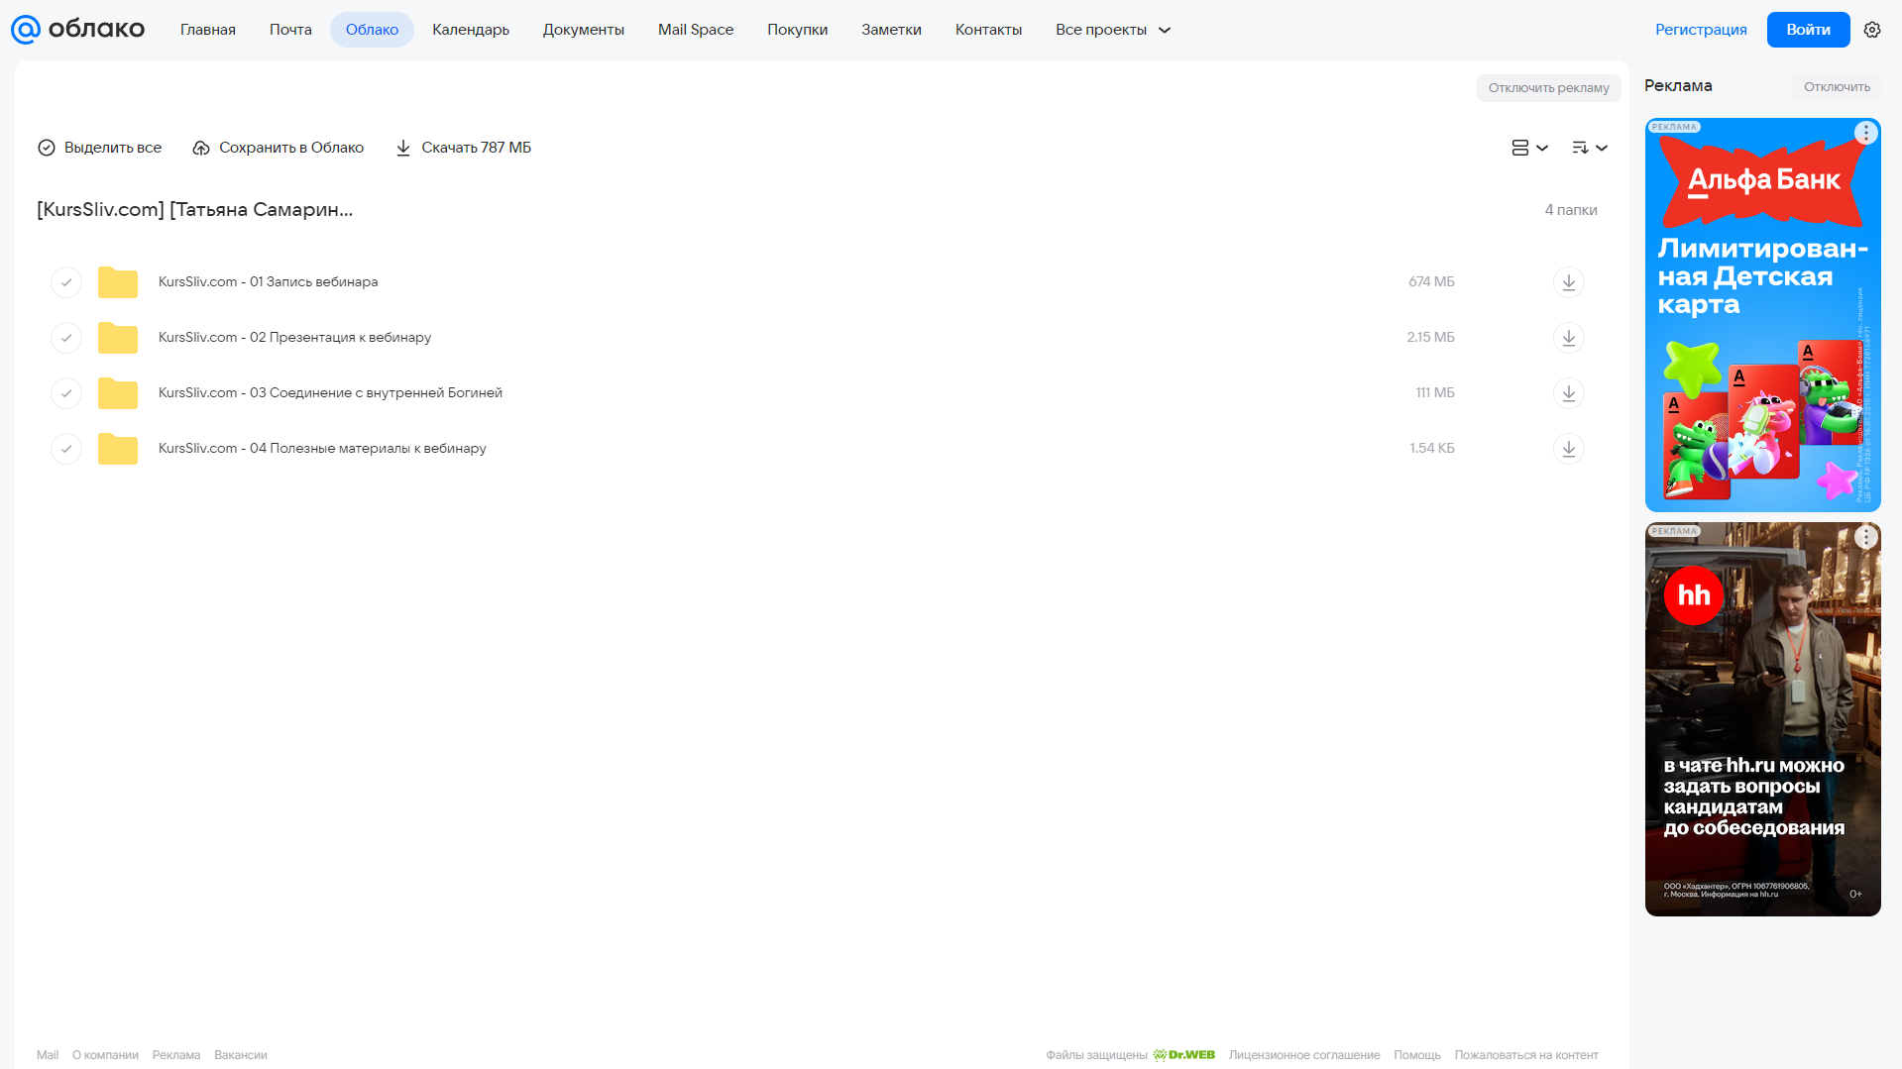Tick the checkbox for 02 Презентация folder
1902x1069 pixels.
66,338
